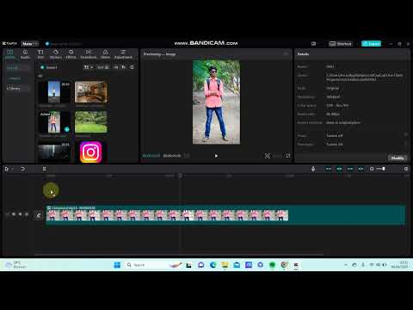Click the timeline horizontal scrollbar
Viewport: 413px width, 310px height.
point(179,254)
